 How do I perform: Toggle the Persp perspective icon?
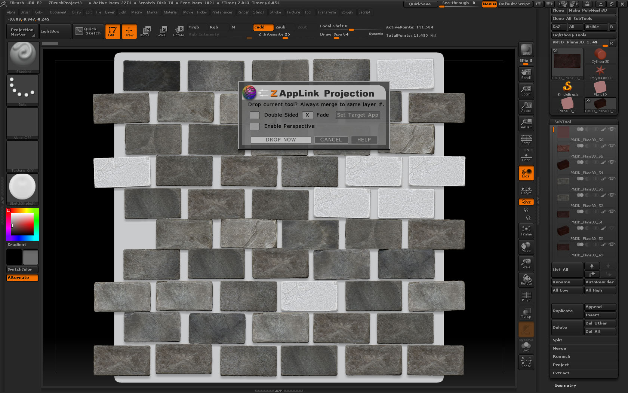526,140
